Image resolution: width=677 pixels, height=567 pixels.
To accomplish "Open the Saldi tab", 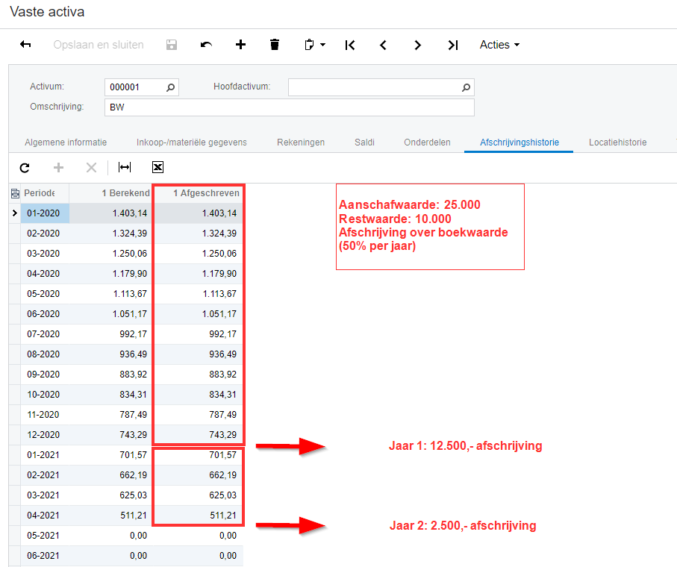I will pos(364,142).
